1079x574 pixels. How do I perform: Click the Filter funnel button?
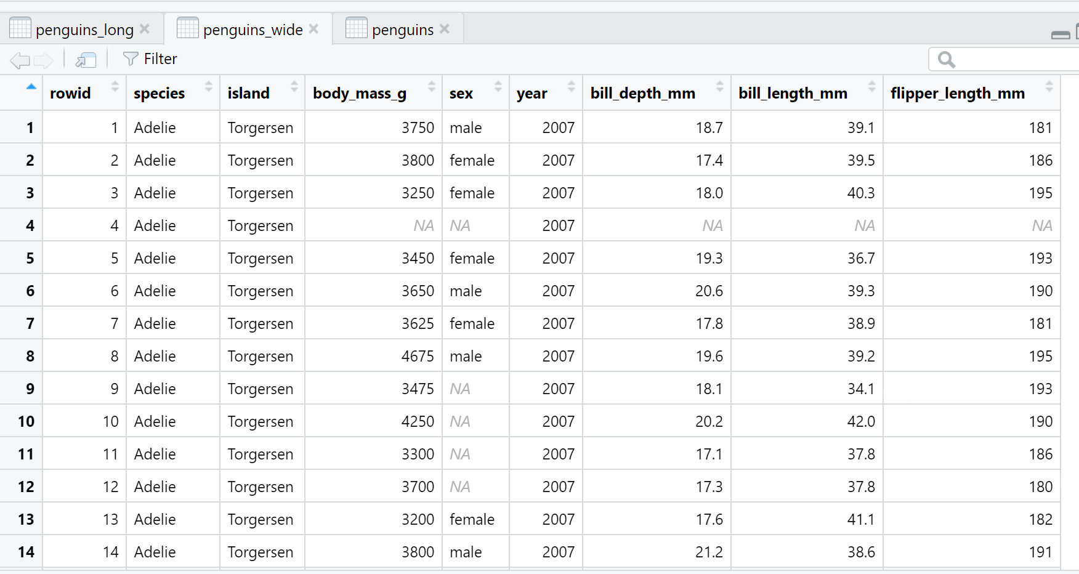click(x=150, y=59)
